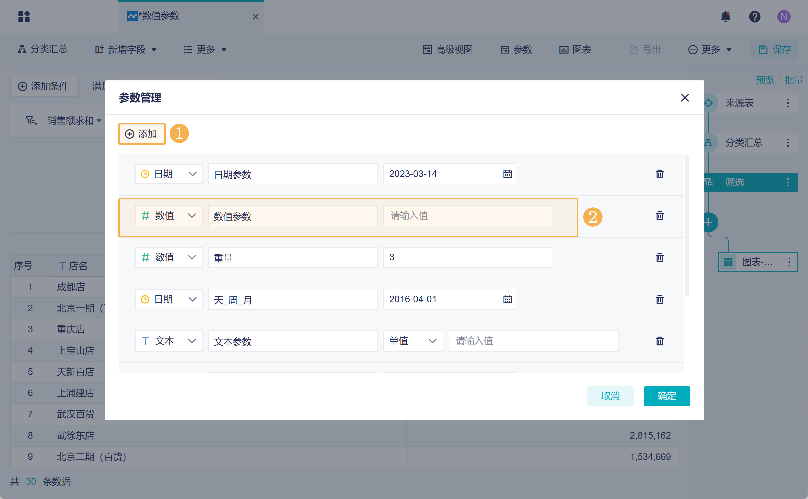This screenshot has width=808, height=499.
Task: Open the 单值 dropdown in text row
Action: (413, 341)
